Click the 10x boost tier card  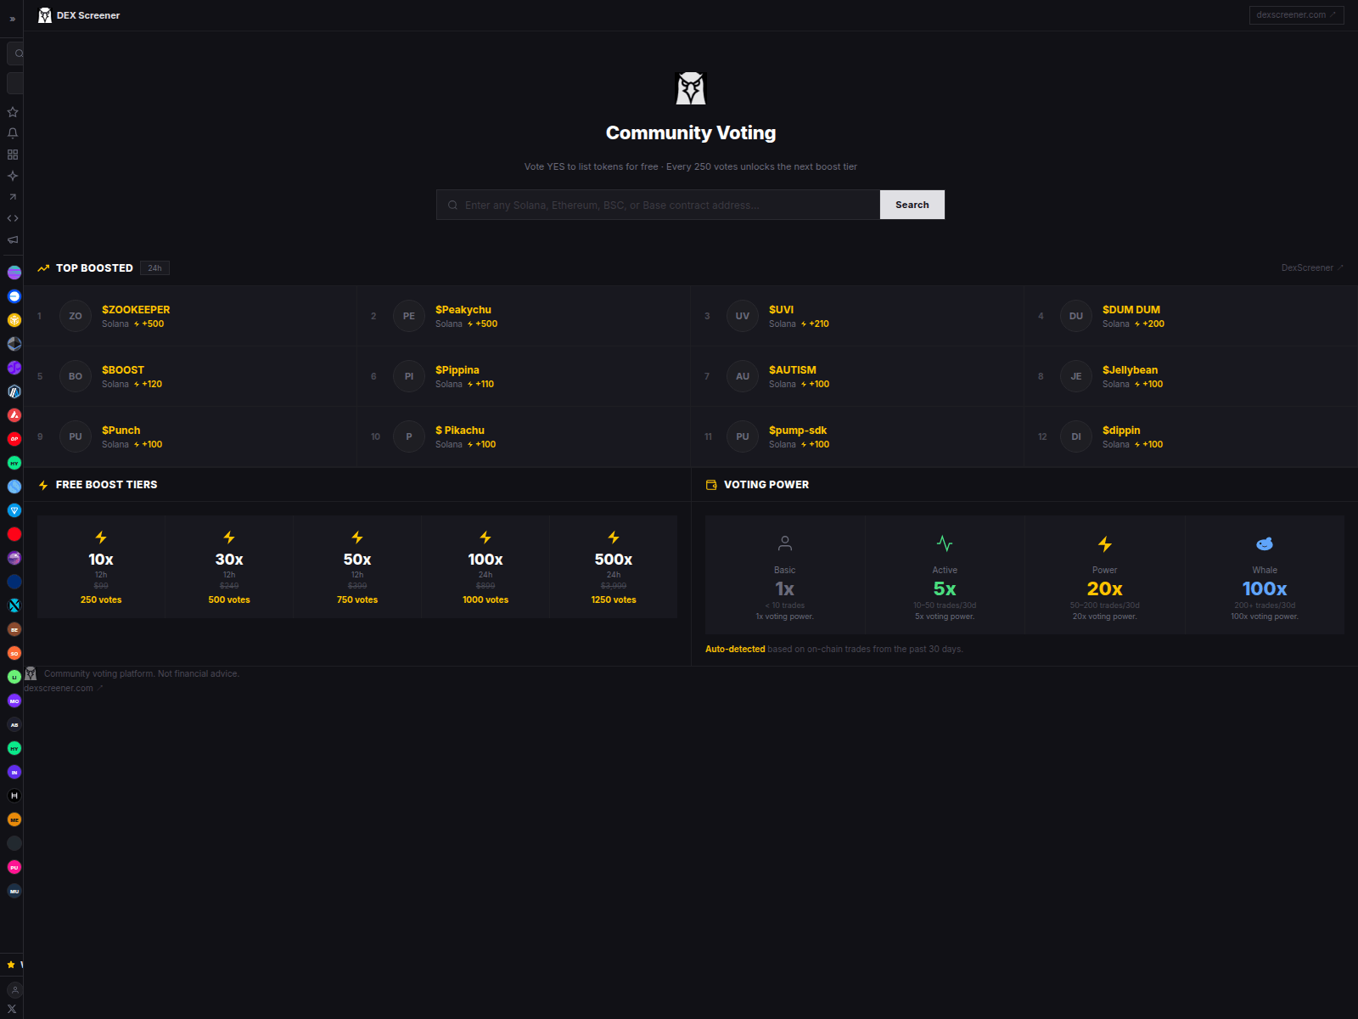101,566
